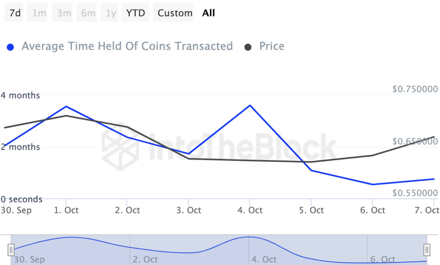Pick the 1y range button

(x=110, y=13)
